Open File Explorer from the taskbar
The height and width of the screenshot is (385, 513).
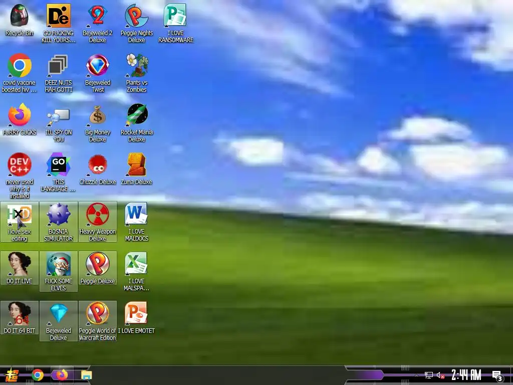tap(86, 375)
